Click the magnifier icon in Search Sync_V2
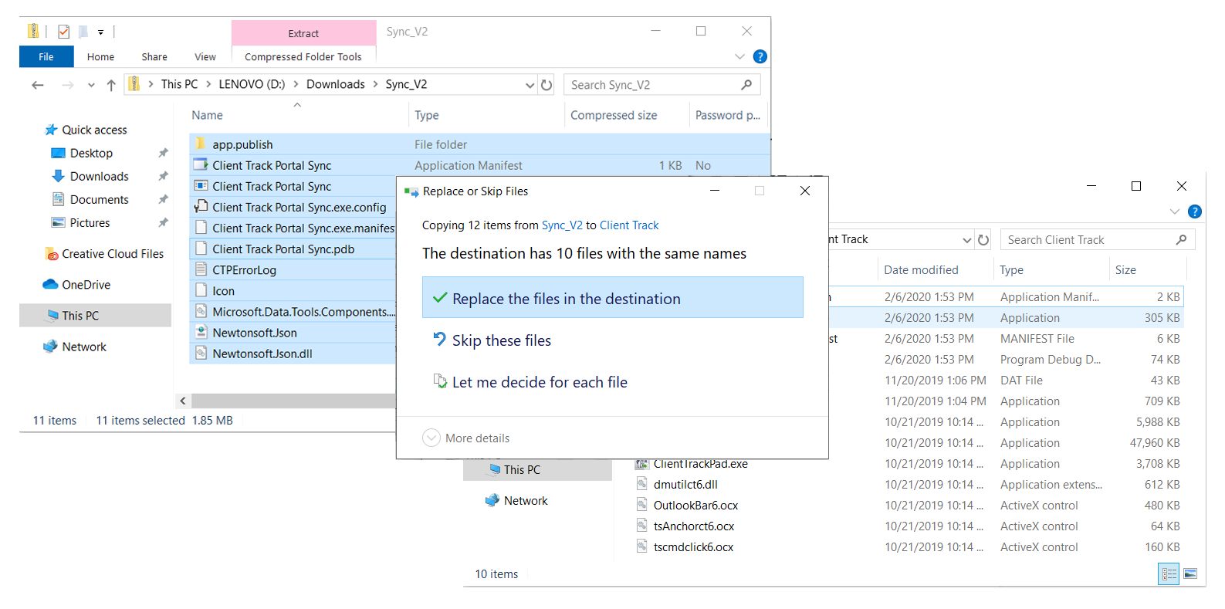 746,85
